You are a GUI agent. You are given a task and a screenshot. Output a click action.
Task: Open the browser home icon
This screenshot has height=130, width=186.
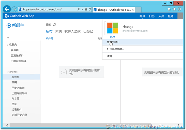169,9
